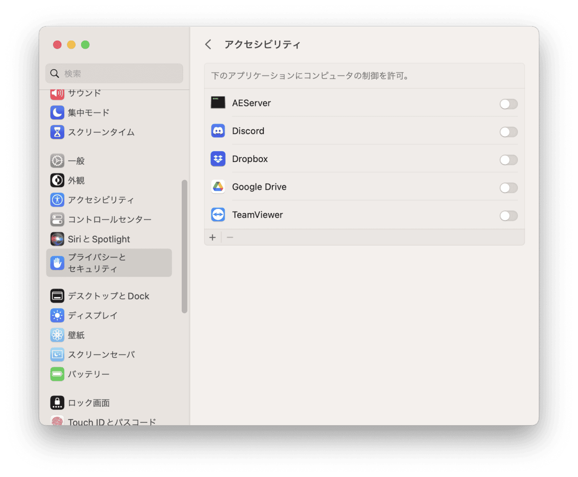The image size is (578, 477).
Task: Click the 集中モード moon icon
Action: 57,112
